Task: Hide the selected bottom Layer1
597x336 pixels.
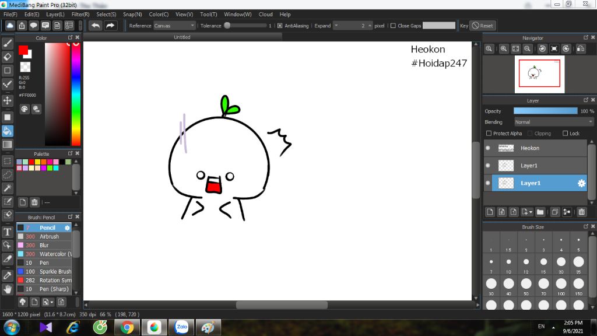Action: pos(488,183)
